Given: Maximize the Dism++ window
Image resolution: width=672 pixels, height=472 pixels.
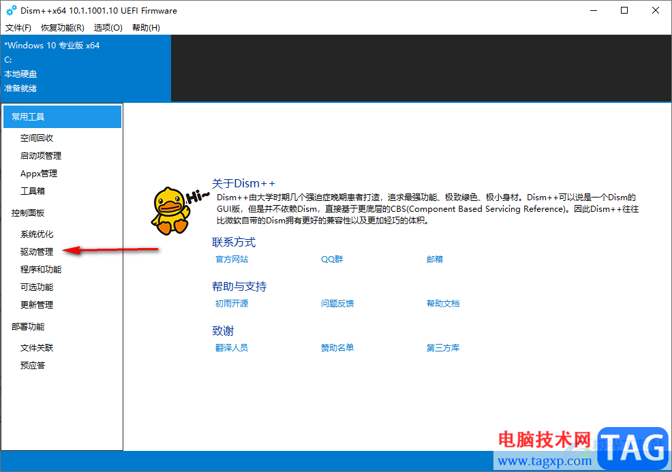Looking at the screenshot, I should pyautogui.click(x=624, y=10).
